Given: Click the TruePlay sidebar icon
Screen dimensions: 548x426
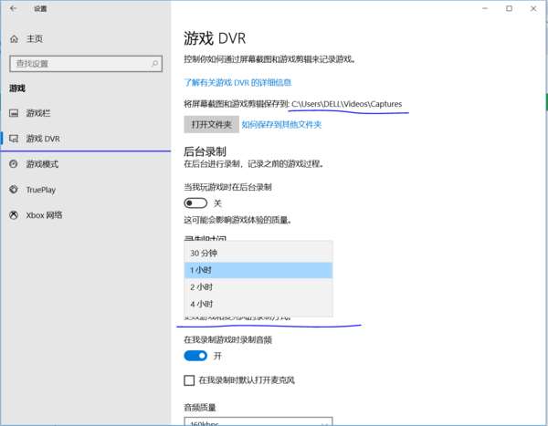Looking at the screenshot, I should 14,190.
